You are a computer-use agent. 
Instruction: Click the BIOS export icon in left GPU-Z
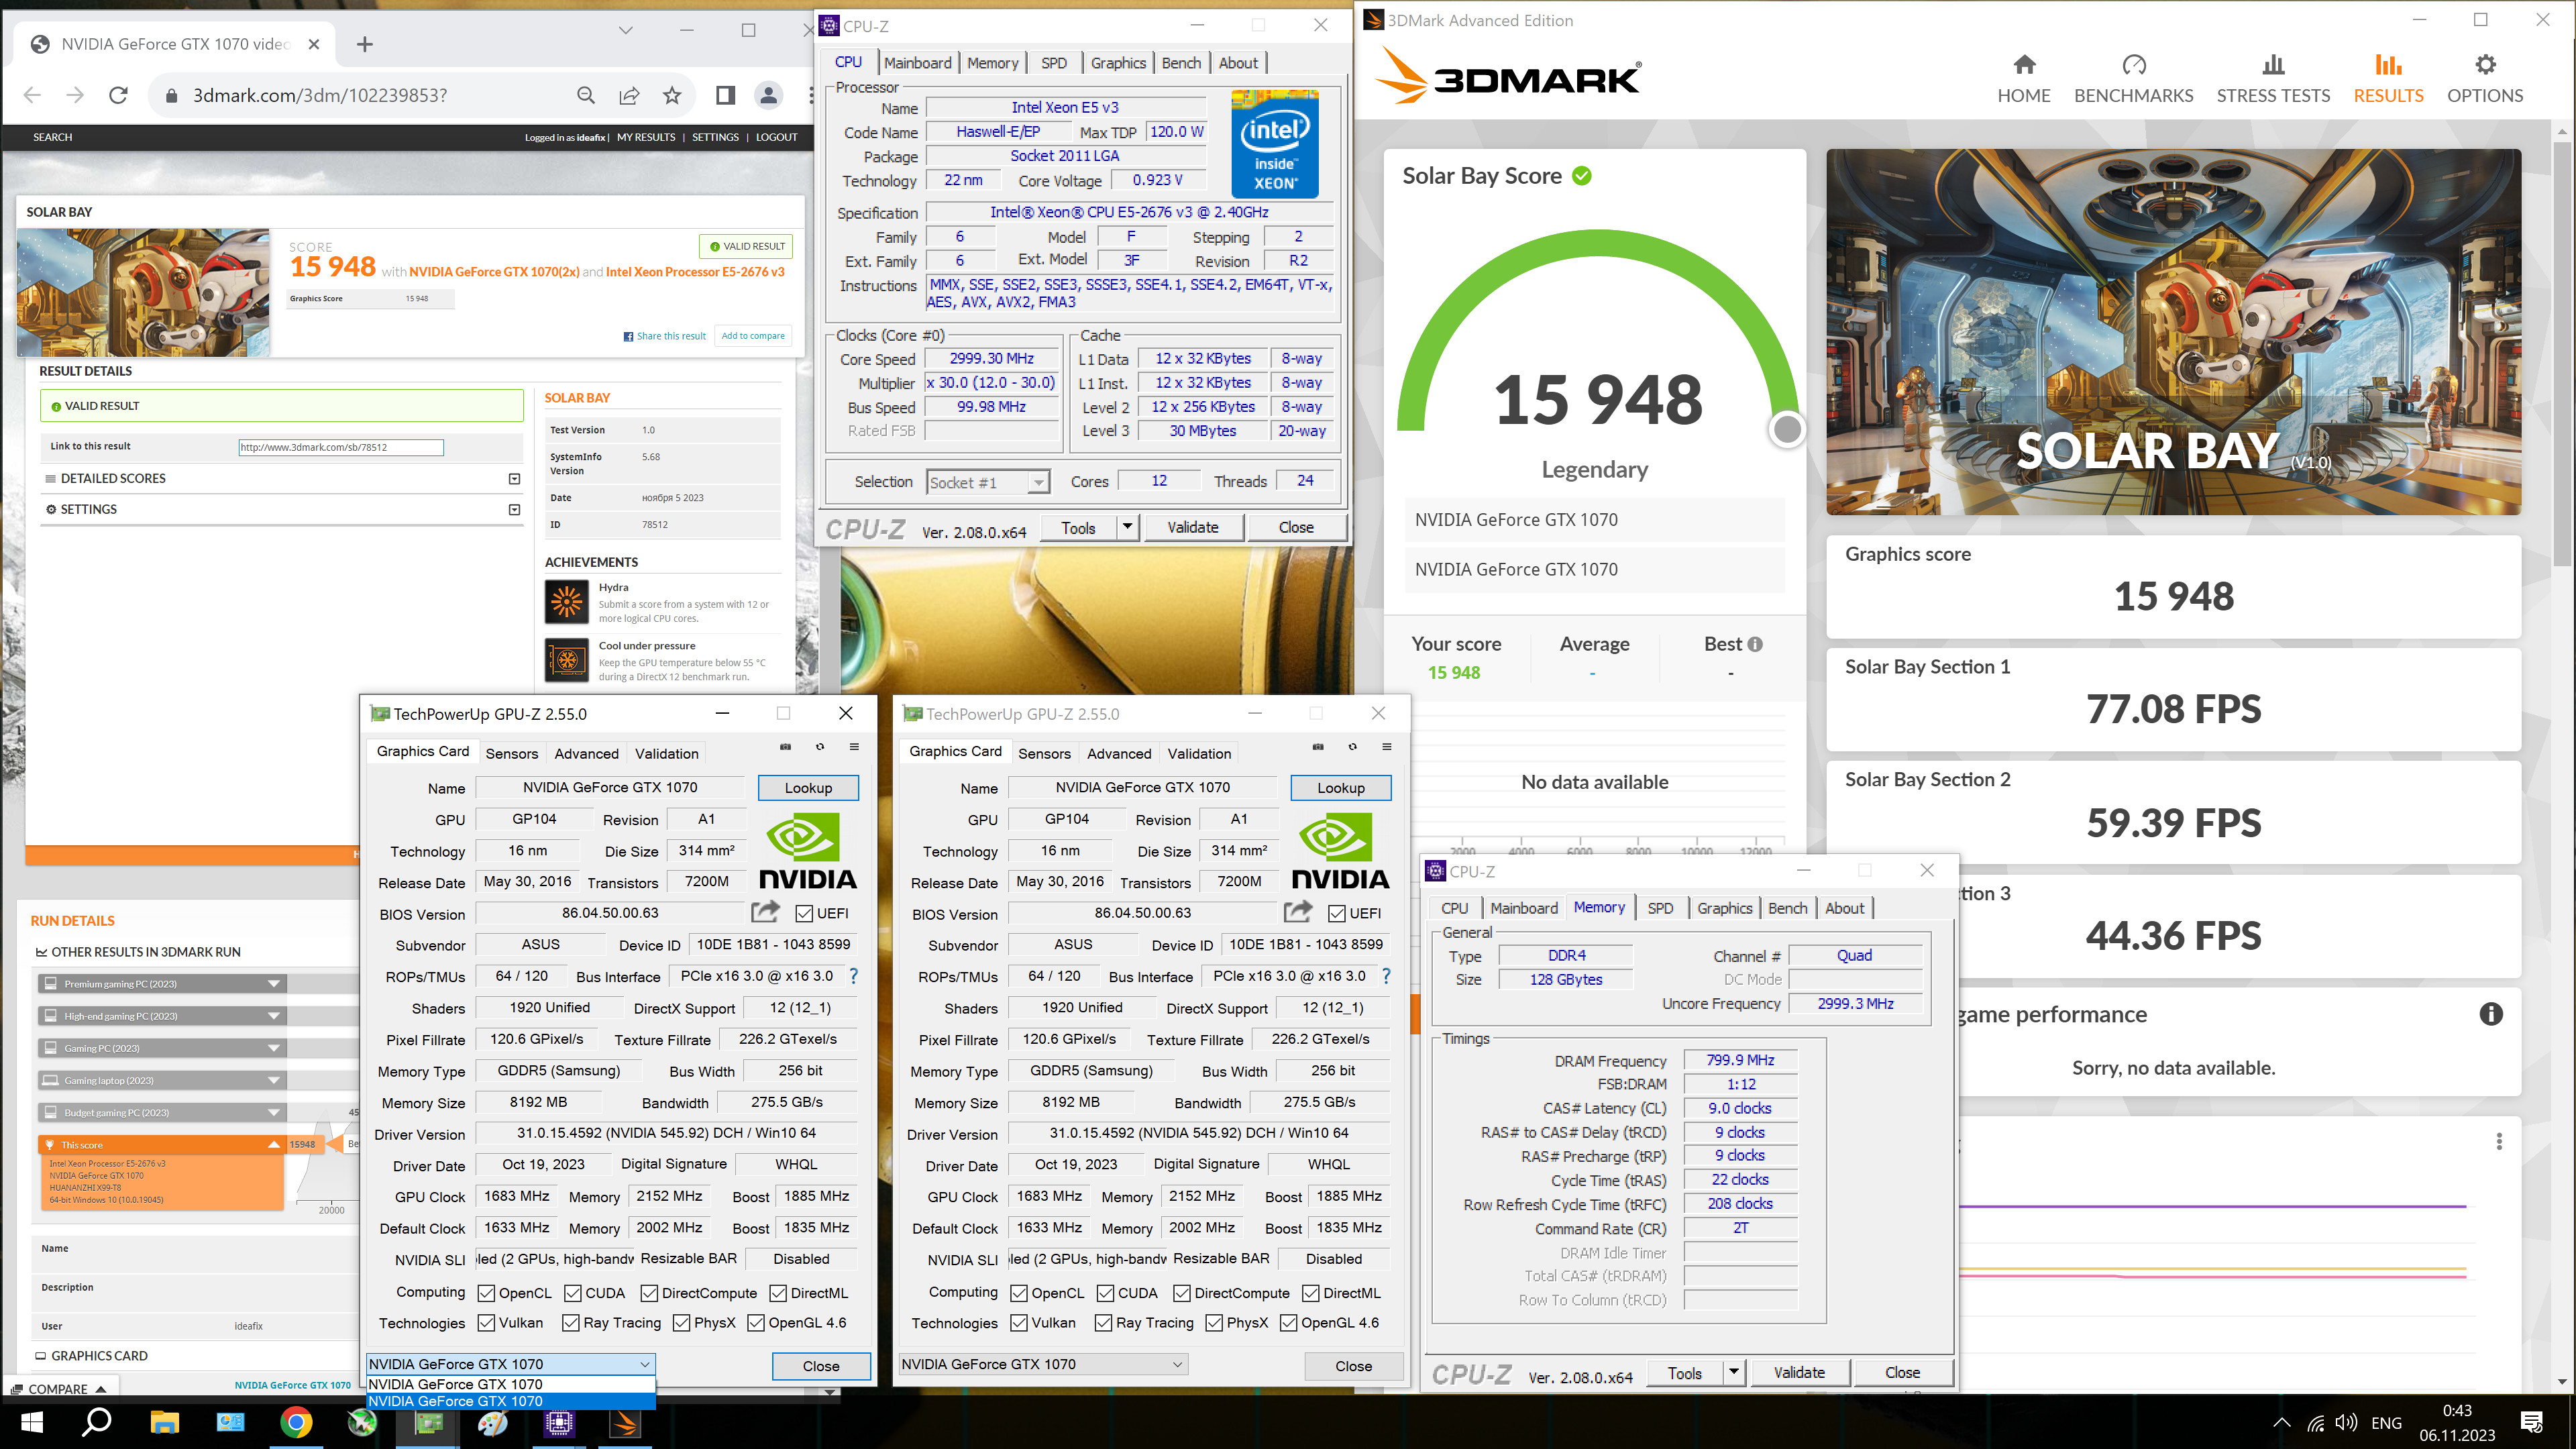click(x=765, y=912)
